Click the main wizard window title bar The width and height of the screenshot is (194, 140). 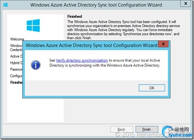96,5
